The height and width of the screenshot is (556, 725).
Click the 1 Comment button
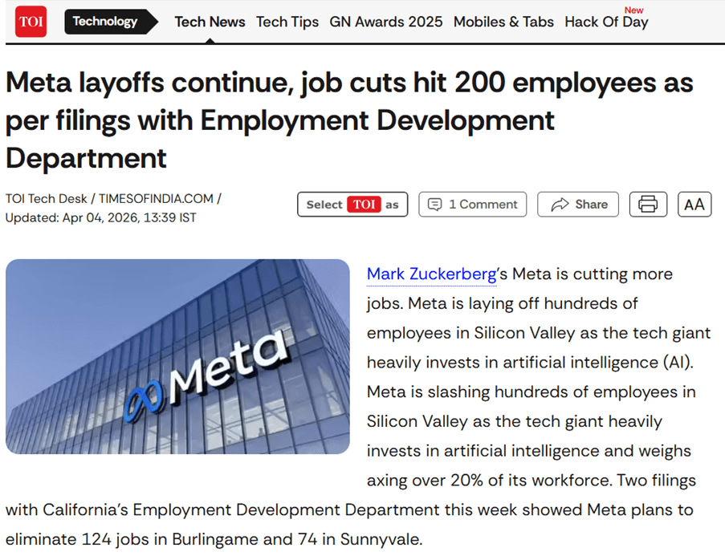coord(473,205)
